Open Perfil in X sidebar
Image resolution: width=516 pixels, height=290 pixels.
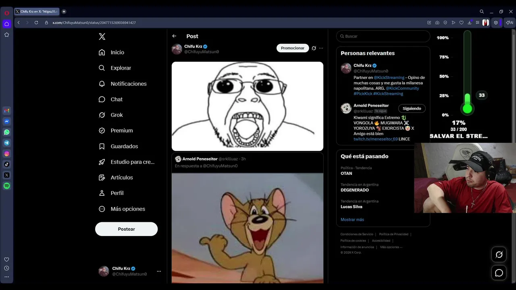[x=111, y=193]
